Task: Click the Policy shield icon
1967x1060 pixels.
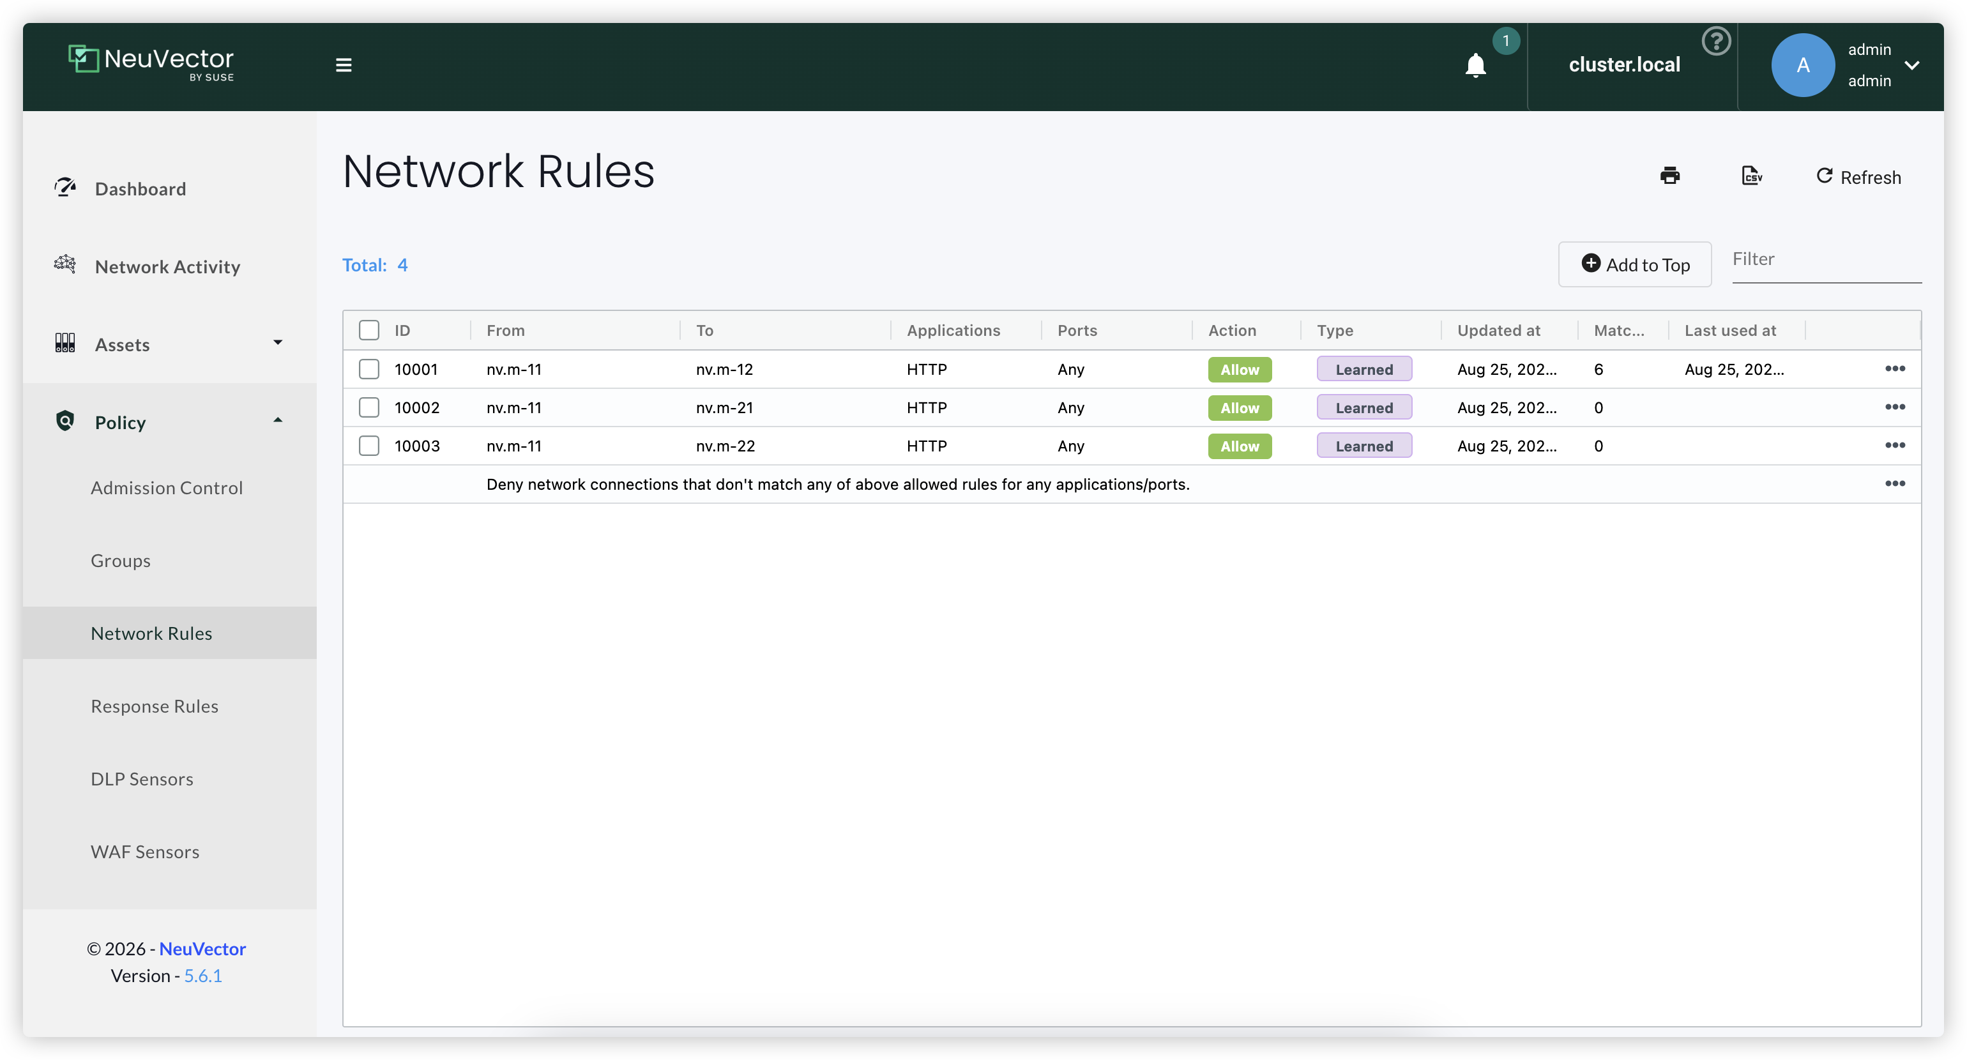Action: [65, 421]
